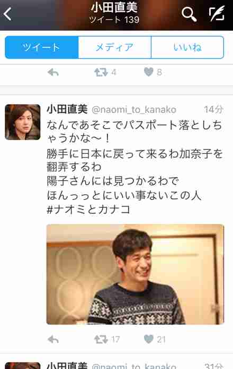Open the @naomi_to_kanako handle on 14分 tweet
This screenshot has height=369, width=233.
[x=134, y=110]
